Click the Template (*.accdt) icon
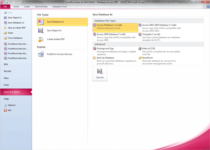The image size is (210, 150). pyautogui.click(x=140, y=34)
